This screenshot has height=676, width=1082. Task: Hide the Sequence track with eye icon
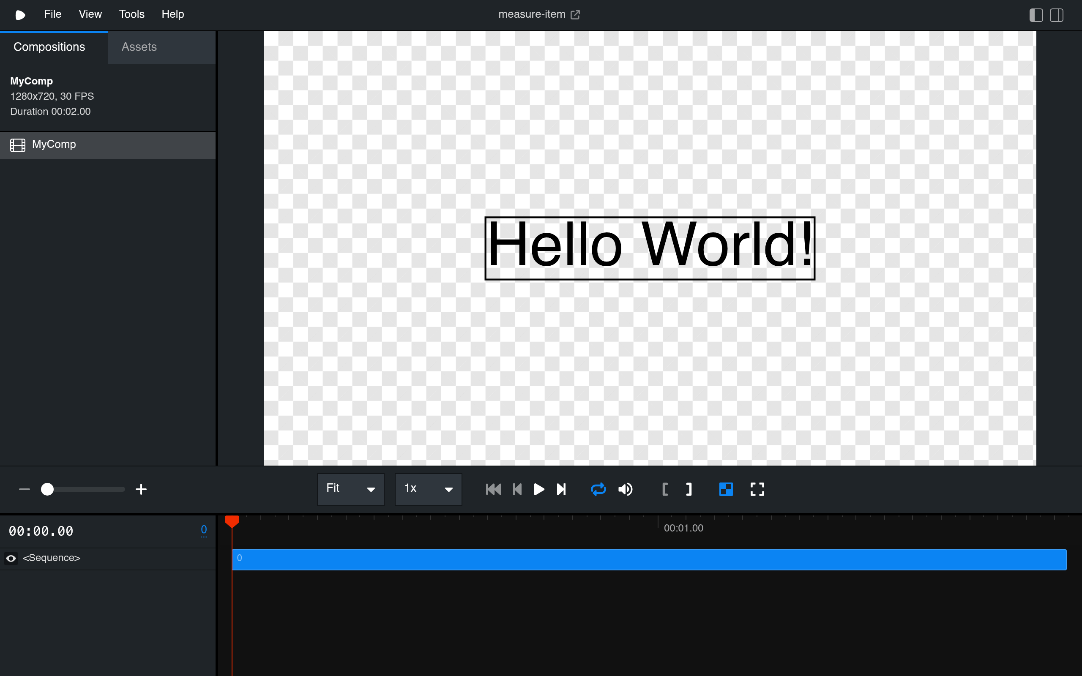pos(11,558)
